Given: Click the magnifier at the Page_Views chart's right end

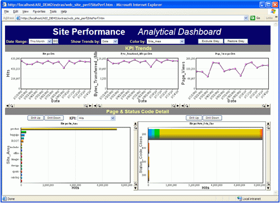Looking at the screenshot, I should (x=264, y=106).
